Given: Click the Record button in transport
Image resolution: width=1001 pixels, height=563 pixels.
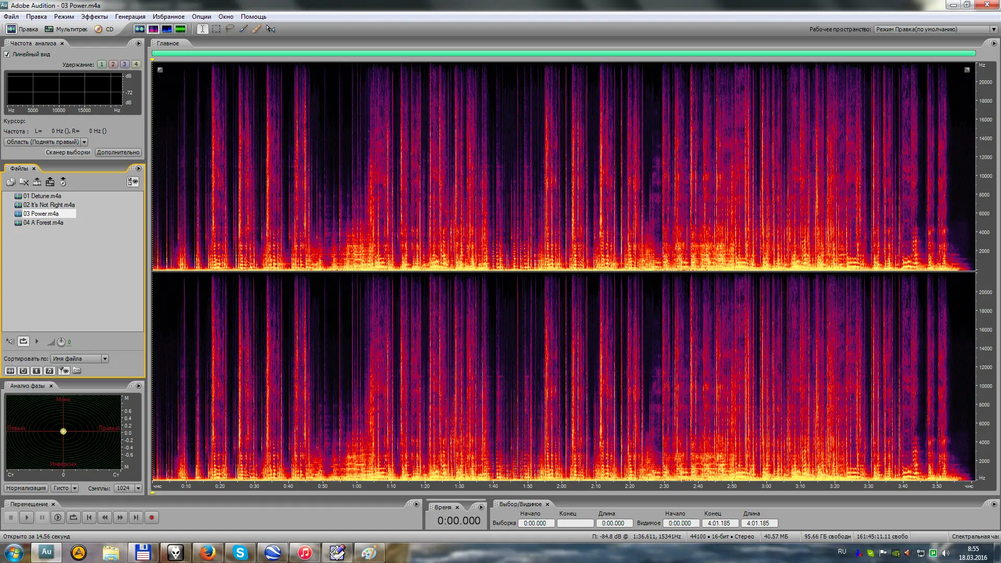Looking at the screenshot, I should tap(152, 518).
